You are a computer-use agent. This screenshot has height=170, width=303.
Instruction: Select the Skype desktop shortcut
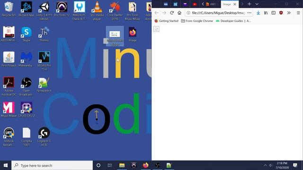(27, 34)
